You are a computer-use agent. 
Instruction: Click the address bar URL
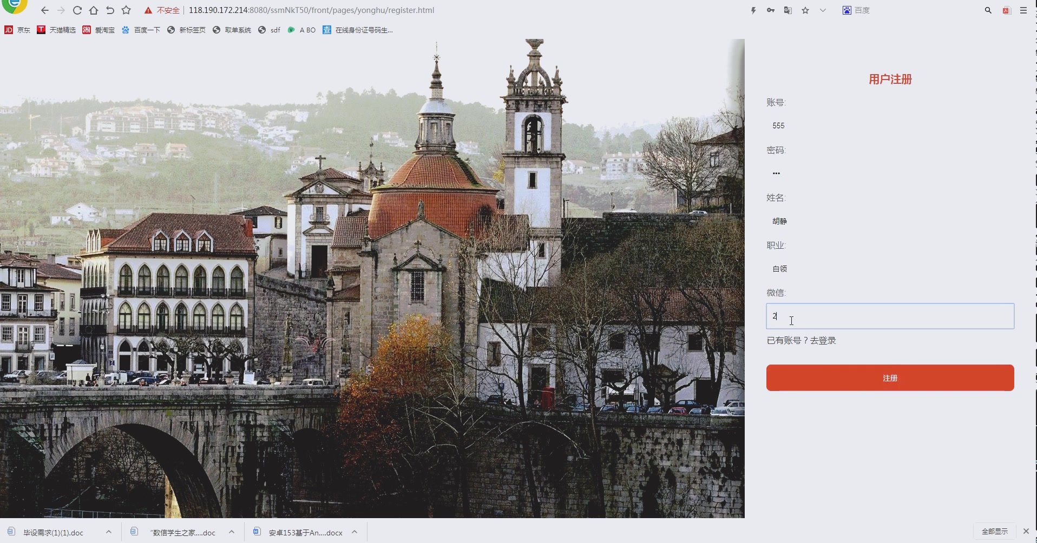[311, 10]
